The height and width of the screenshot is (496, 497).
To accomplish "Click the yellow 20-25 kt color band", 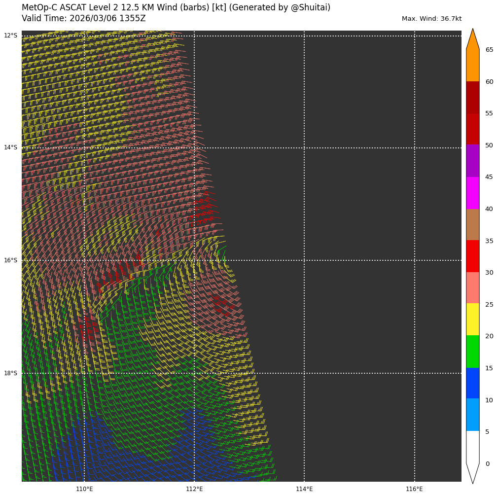I will tap(472, 319).
